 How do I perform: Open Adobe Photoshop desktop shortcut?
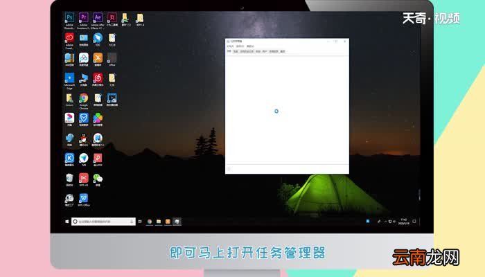coord(69,18)
